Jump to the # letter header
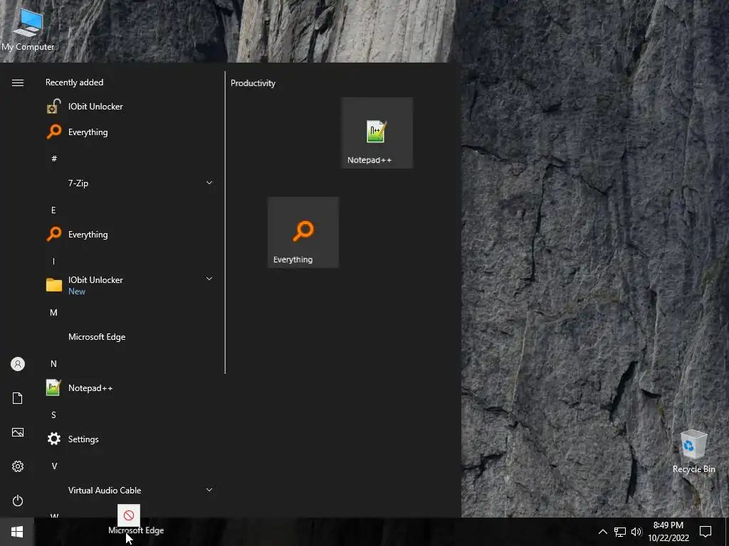The height and width of the screenshot is (546, 729). tap(54, 159)
